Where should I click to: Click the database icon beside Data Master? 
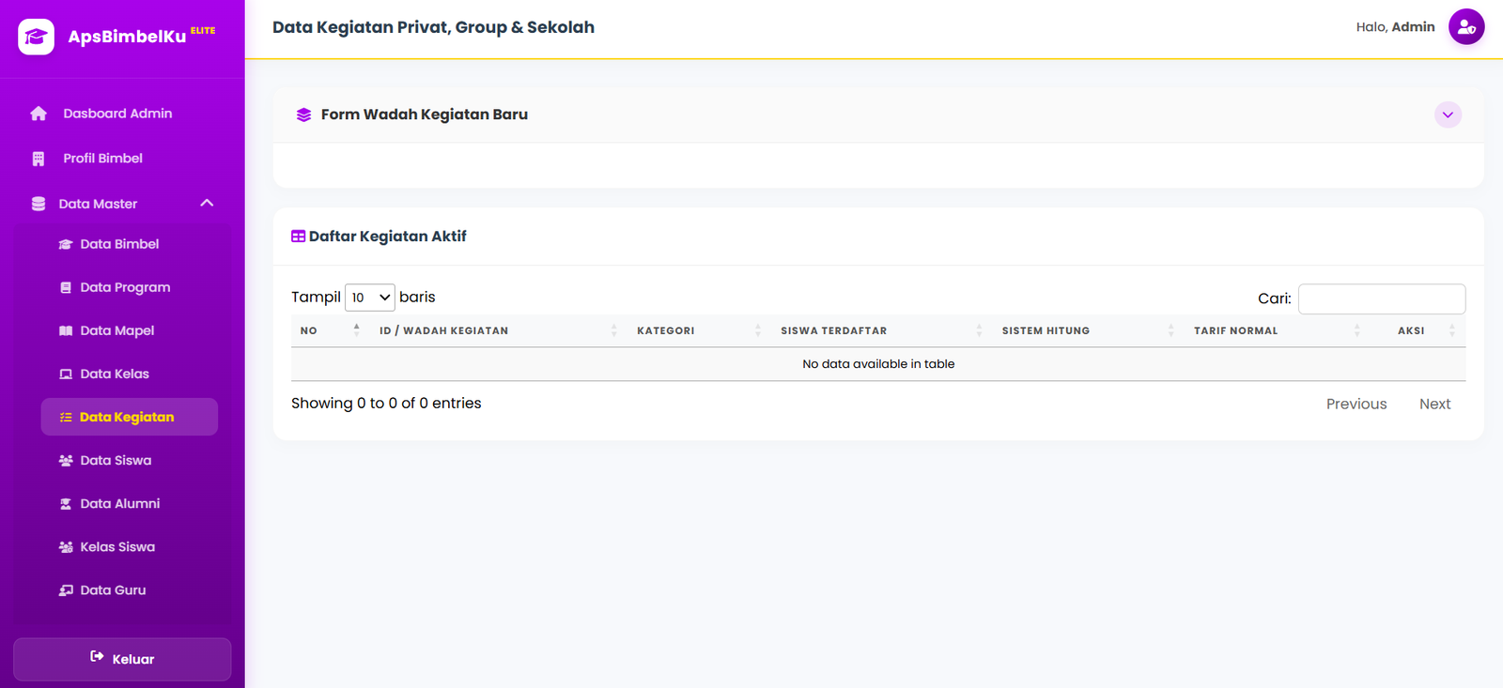39,204
